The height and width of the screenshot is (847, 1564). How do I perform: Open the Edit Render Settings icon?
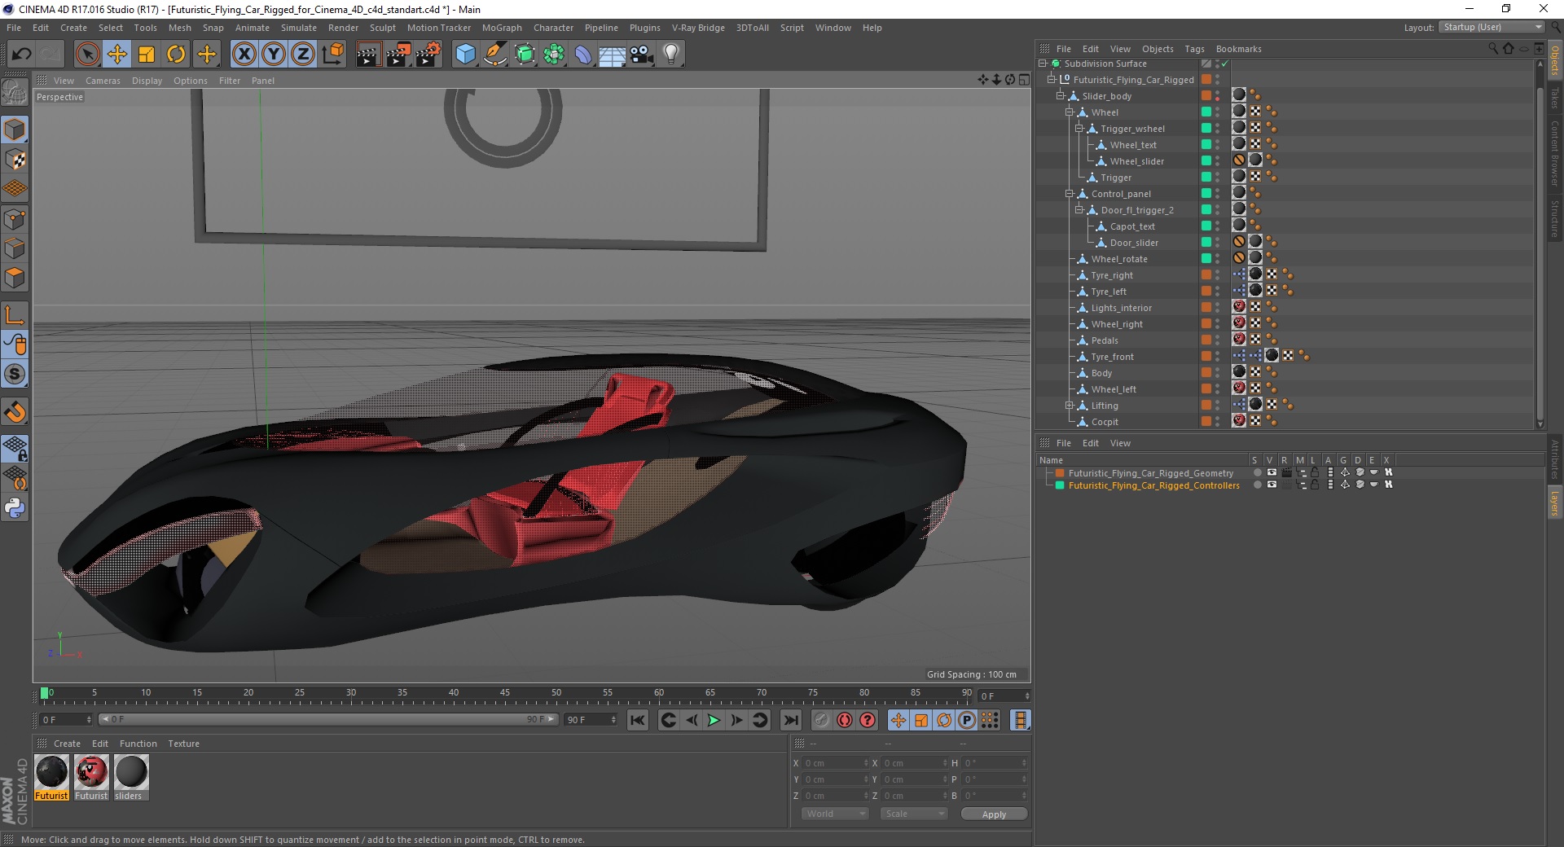click(428, 55)
